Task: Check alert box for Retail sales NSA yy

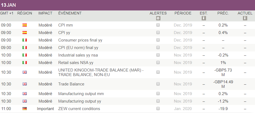Action: (158, 63)
